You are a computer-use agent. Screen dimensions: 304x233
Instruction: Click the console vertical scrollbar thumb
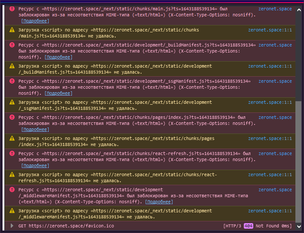(299, 162)
